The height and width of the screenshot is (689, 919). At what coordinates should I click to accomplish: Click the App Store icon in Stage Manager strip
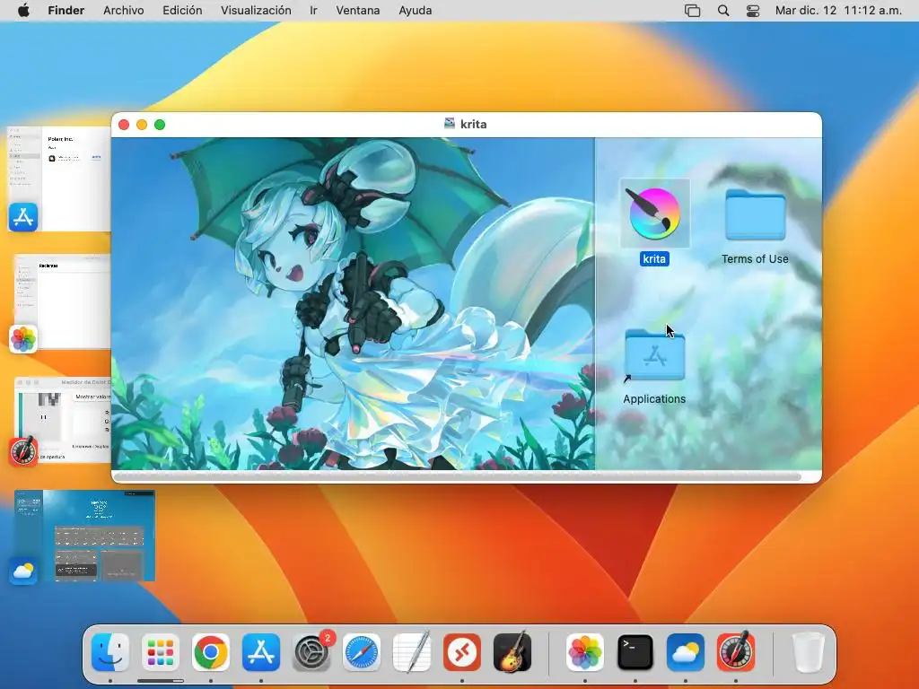coord(23,217)
